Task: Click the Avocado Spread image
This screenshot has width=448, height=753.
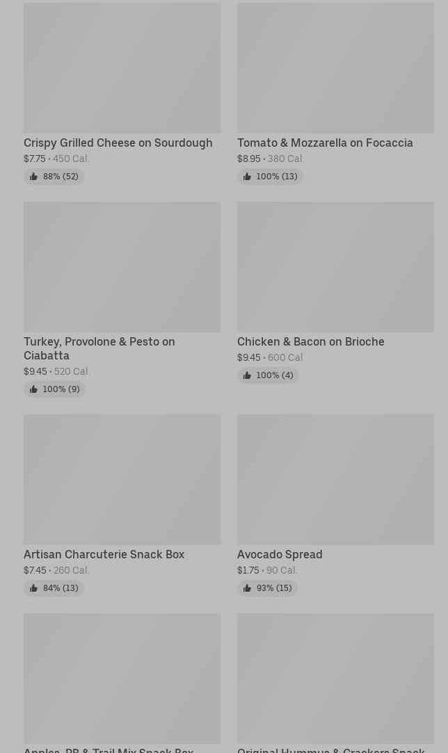Action: coord(335,480)
